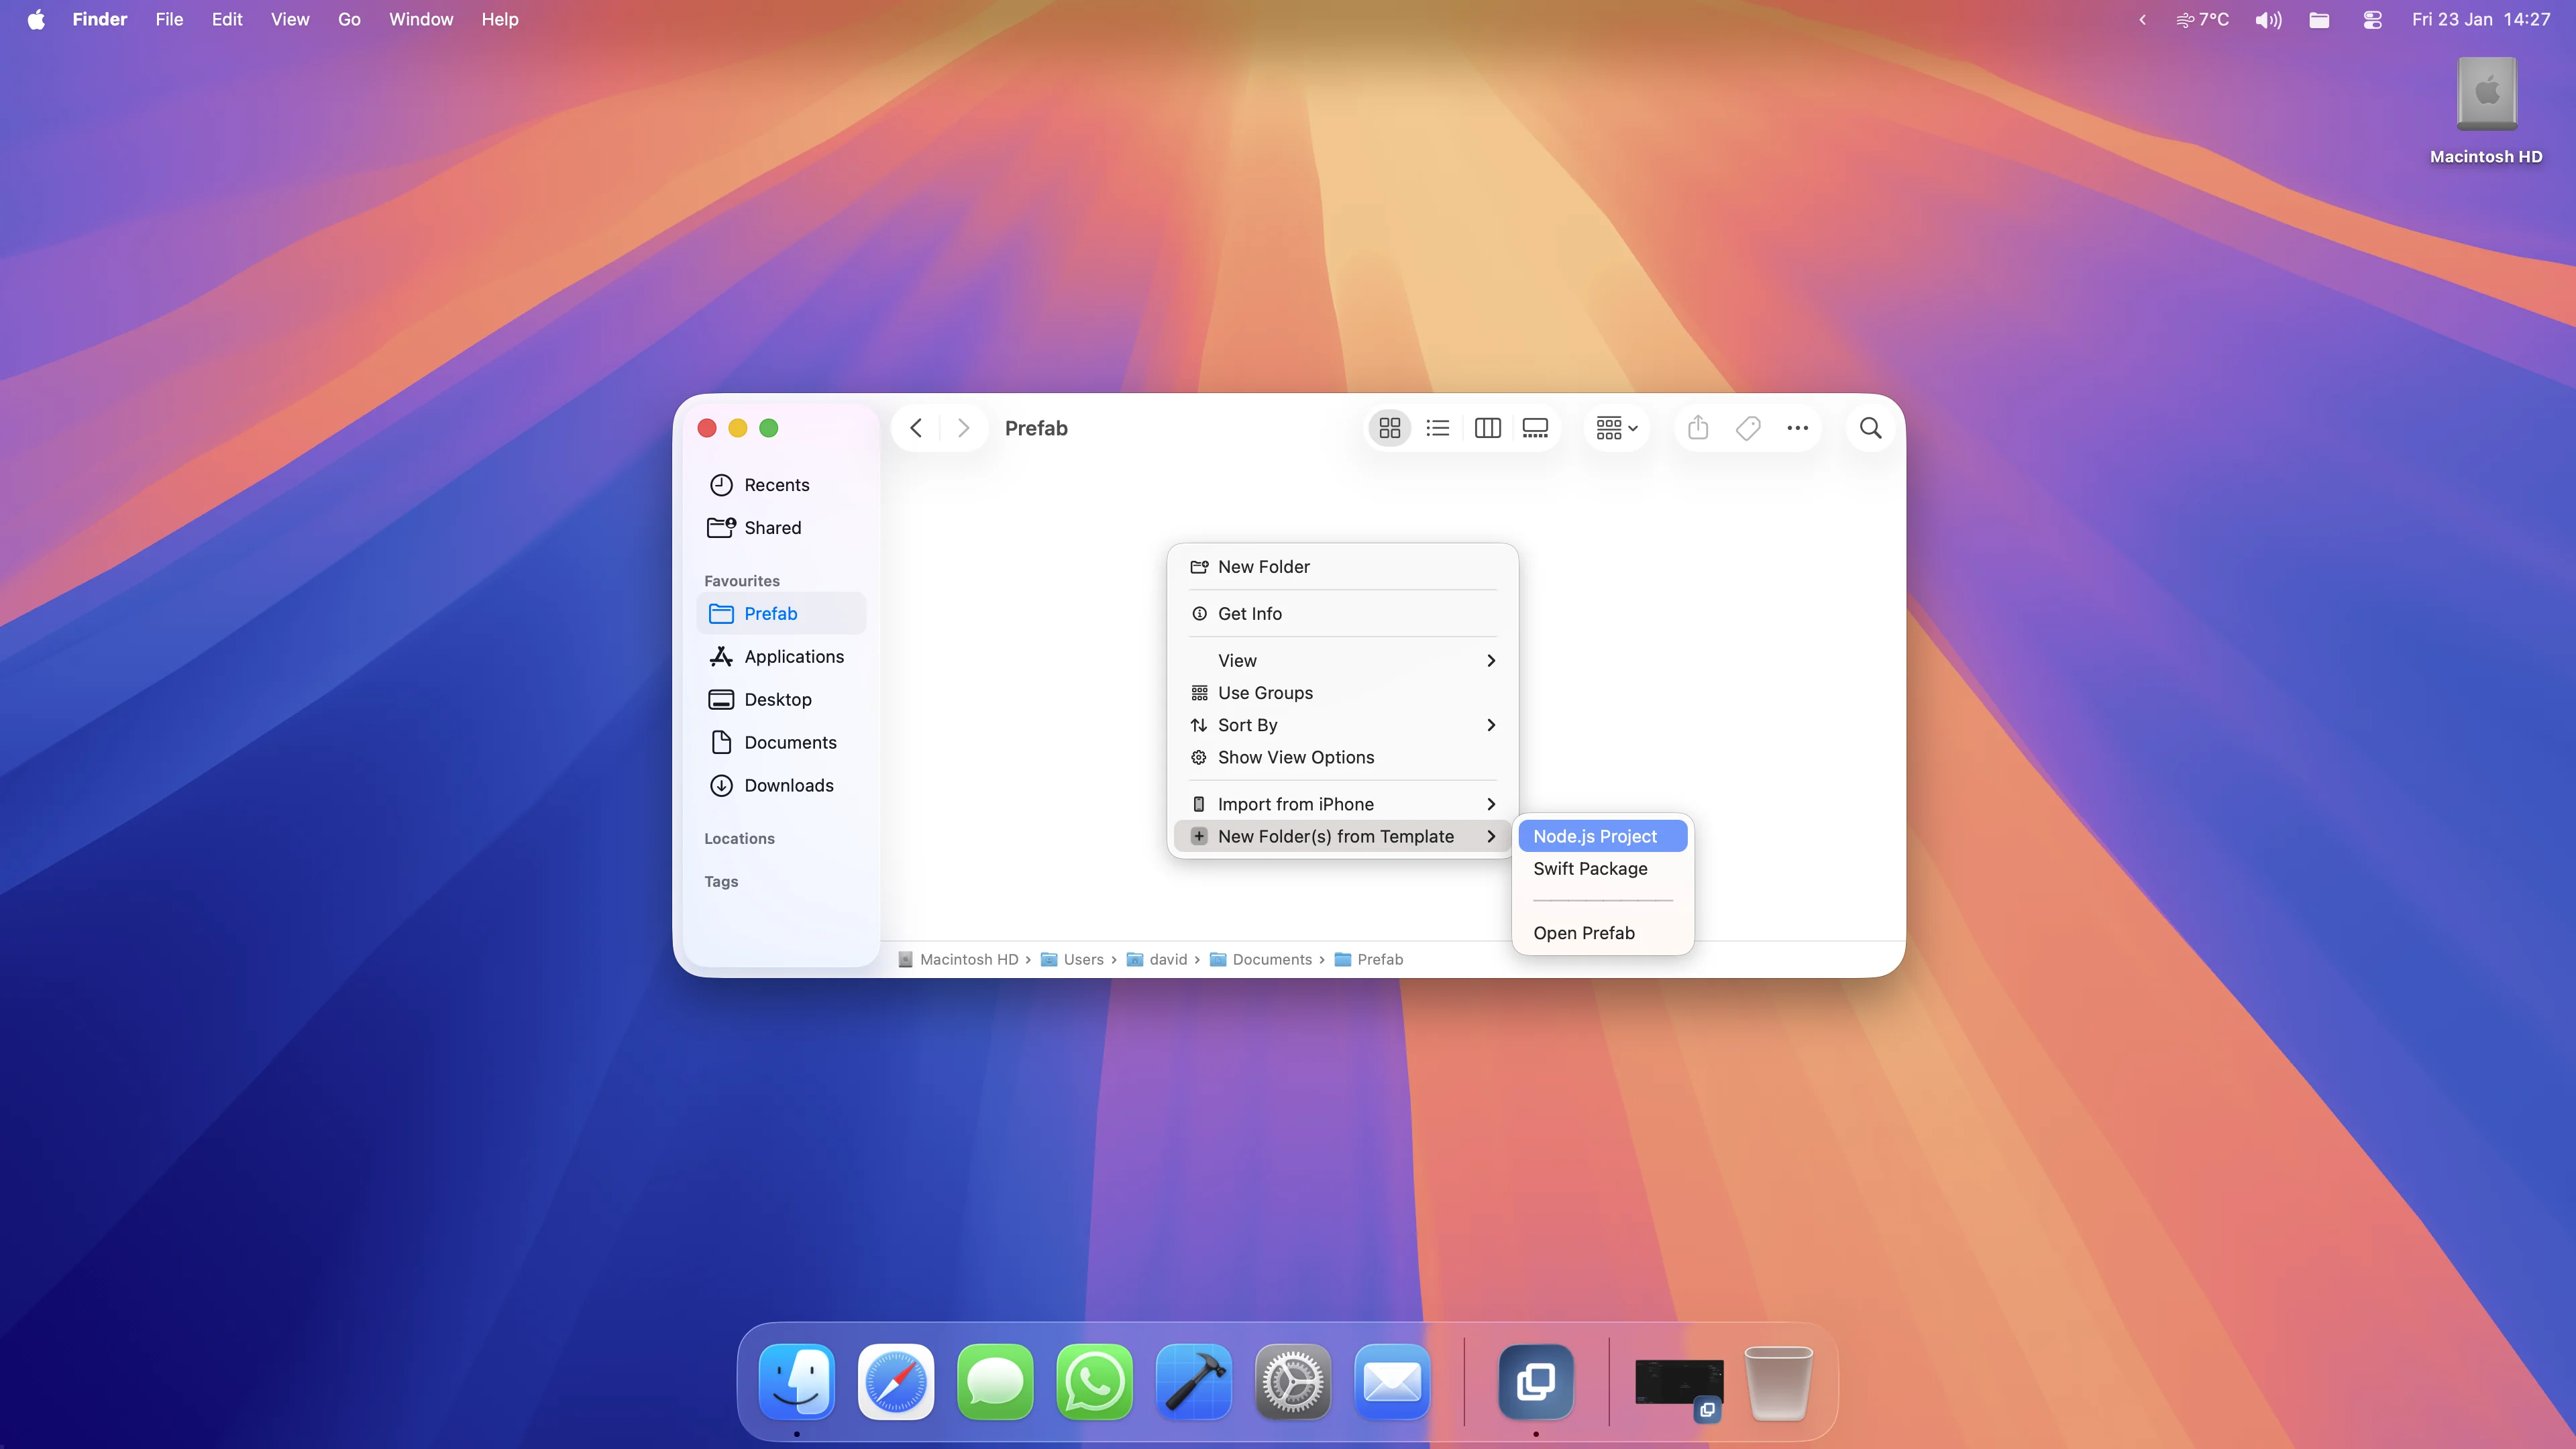The height and width of the screenshot is (1449, 2576).
Task: Click the Tags icon in the toolbar
Action: click(x=1748, y=427)
